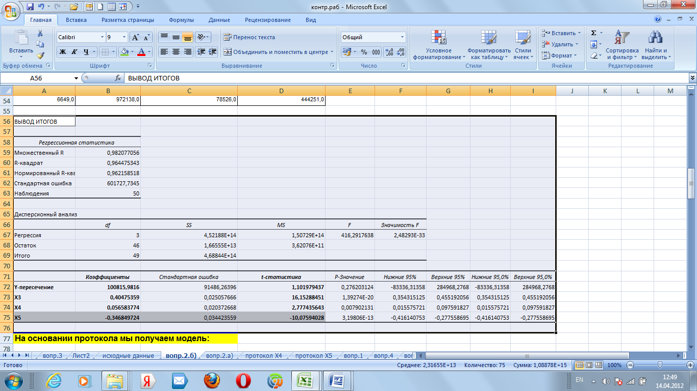Open font color dropdown arrow
The height and width of the screenshot is (391, 697).
click(x=150, y=52)
